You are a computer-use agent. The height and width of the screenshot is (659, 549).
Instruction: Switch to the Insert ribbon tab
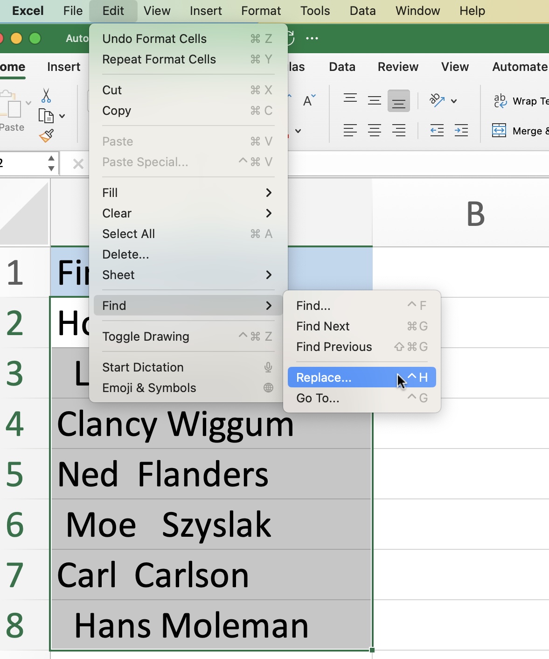click(64, 67)
